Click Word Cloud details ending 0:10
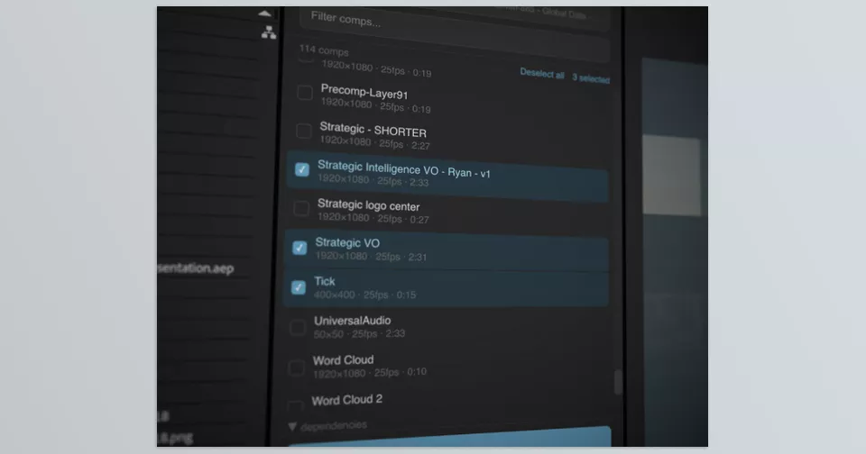The image size is (866, 454). point(370,373)
